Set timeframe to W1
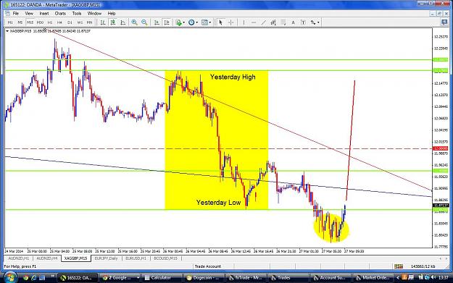This screenshot has height=283, width=453. [80, 22]
